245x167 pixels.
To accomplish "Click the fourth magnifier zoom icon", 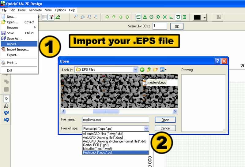I will pyautogui.click(x=96, y=17).
